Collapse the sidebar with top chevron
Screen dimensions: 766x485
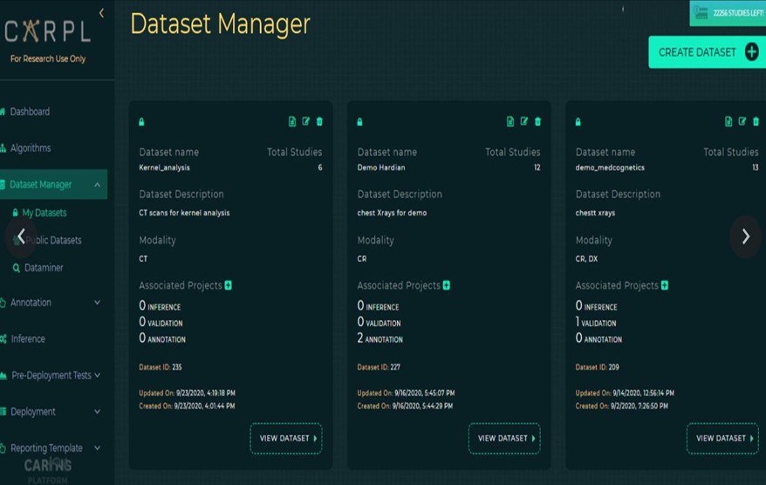[x=101, y=13]
